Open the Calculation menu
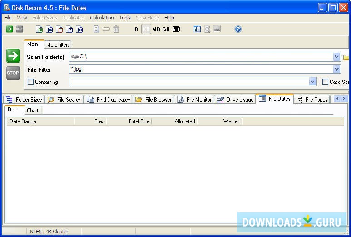This screenshot has height=237, width=351. pos(102,18)
